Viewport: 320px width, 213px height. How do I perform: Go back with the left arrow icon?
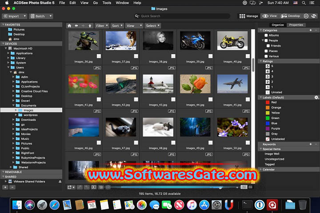click(76, 26)
